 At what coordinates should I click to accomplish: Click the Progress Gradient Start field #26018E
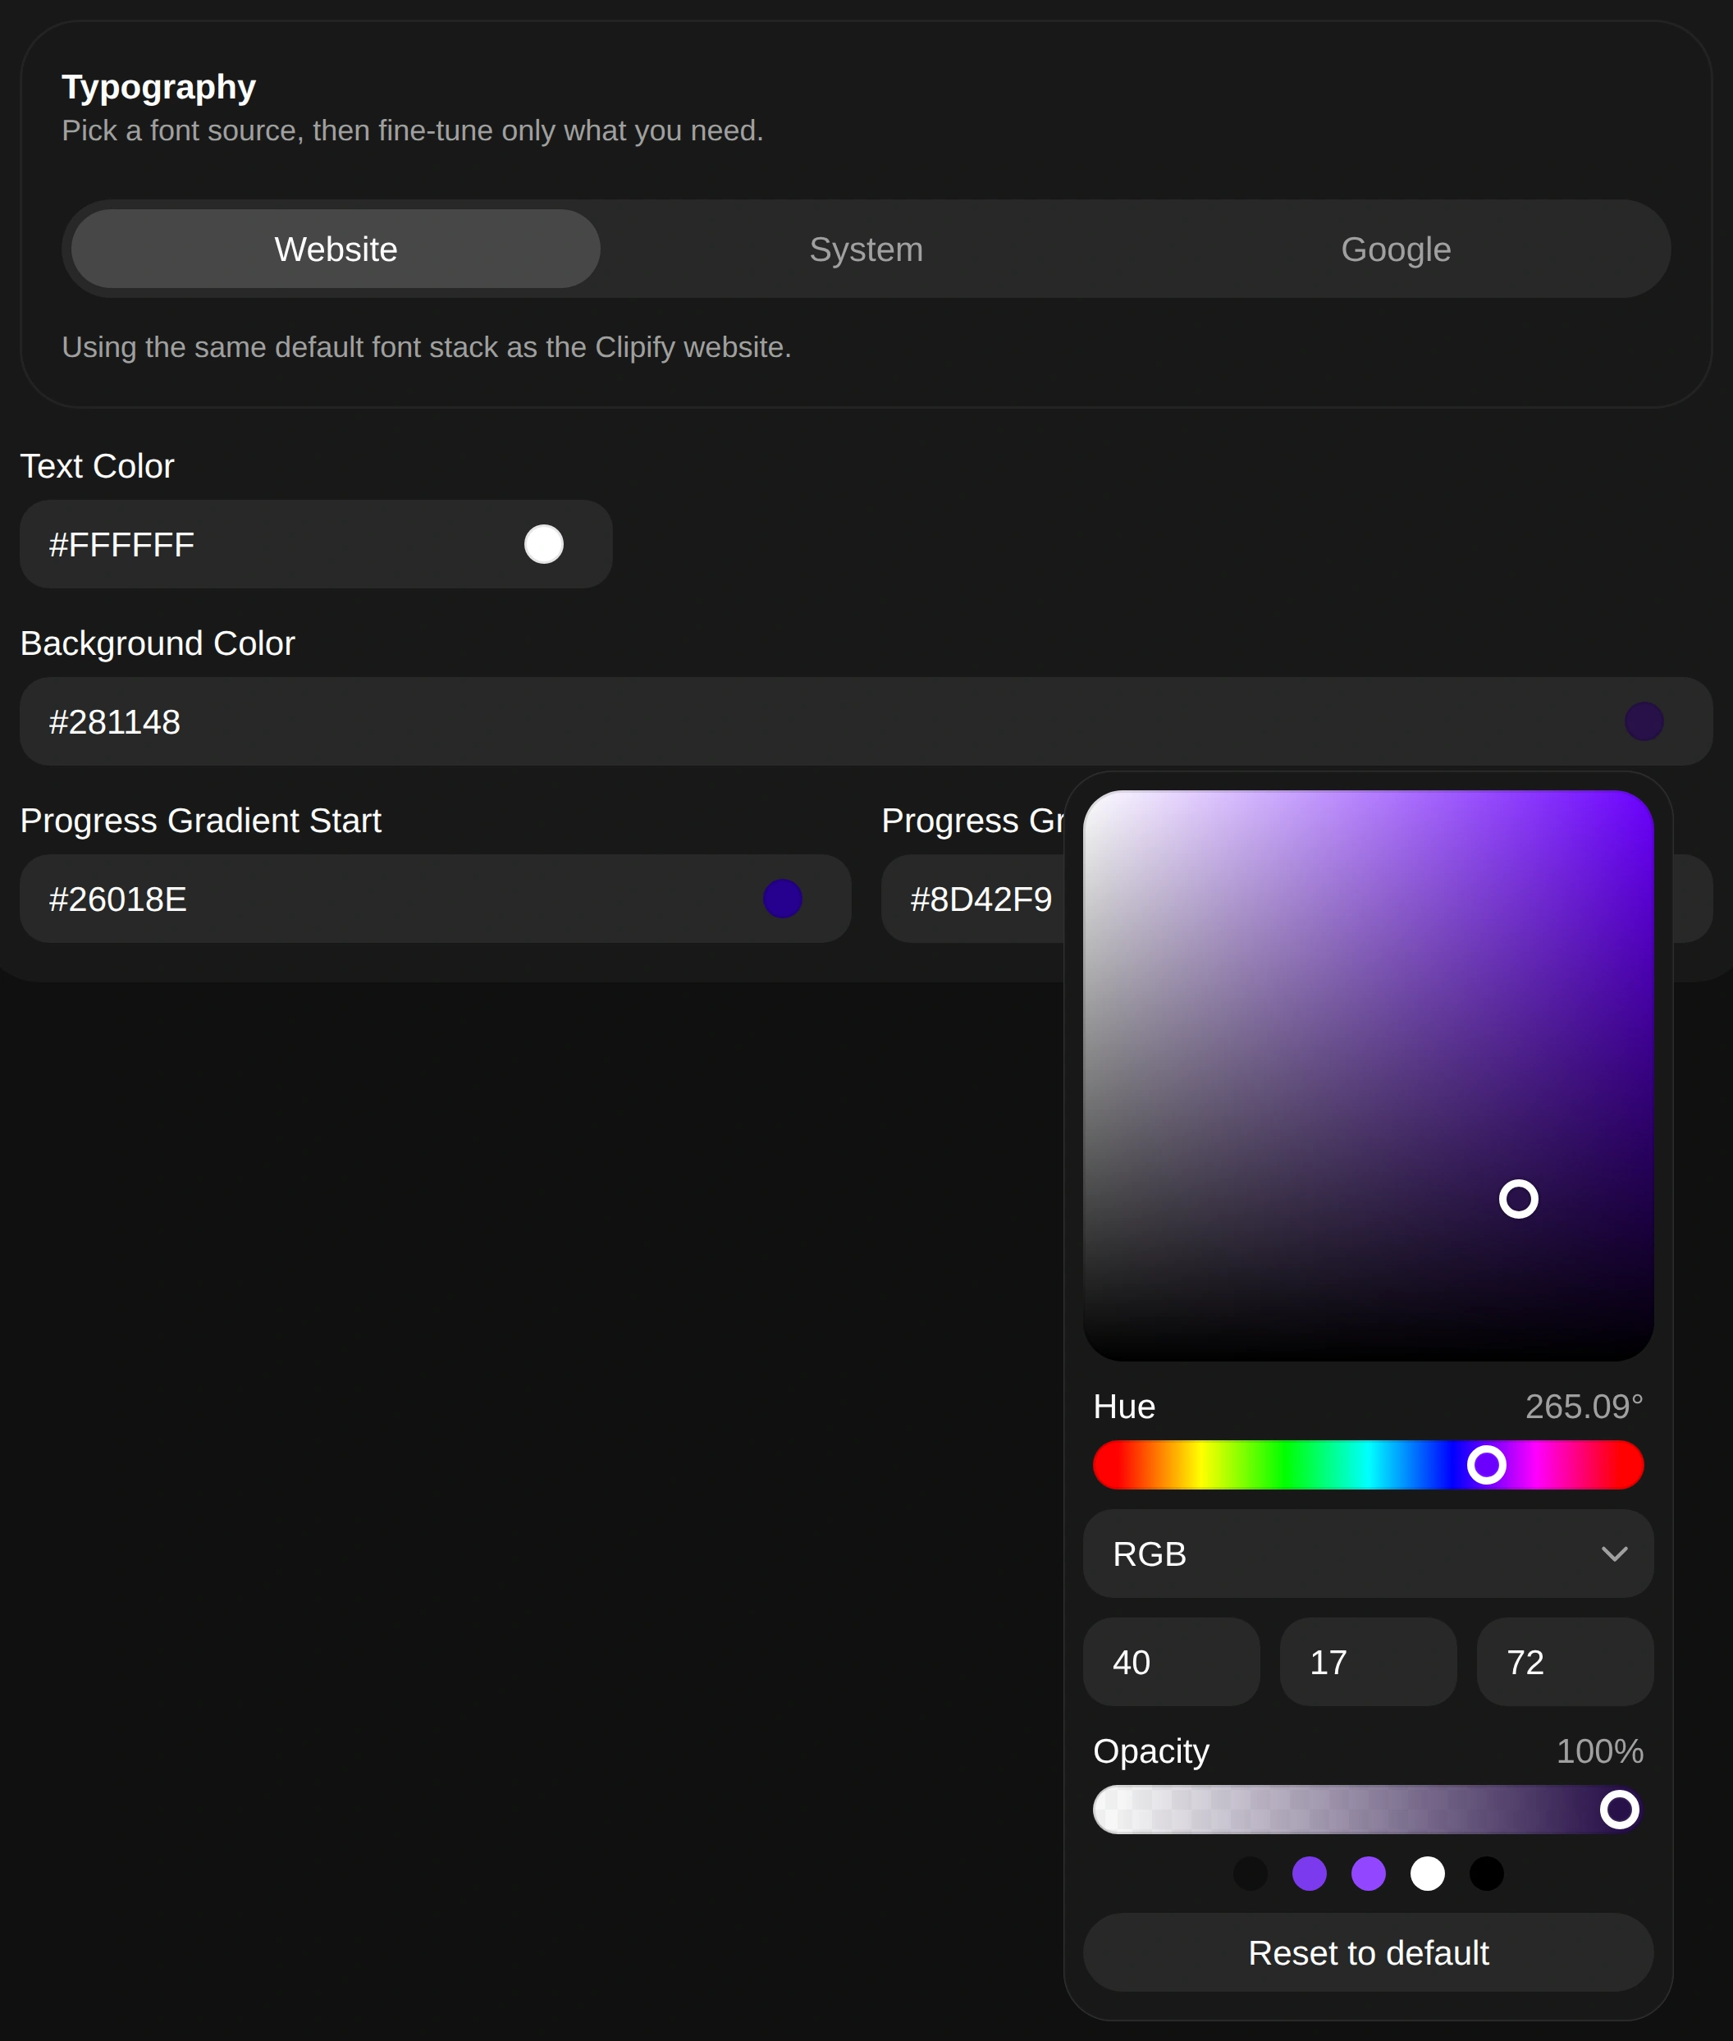pyautogui.click(x=435, y=899)
